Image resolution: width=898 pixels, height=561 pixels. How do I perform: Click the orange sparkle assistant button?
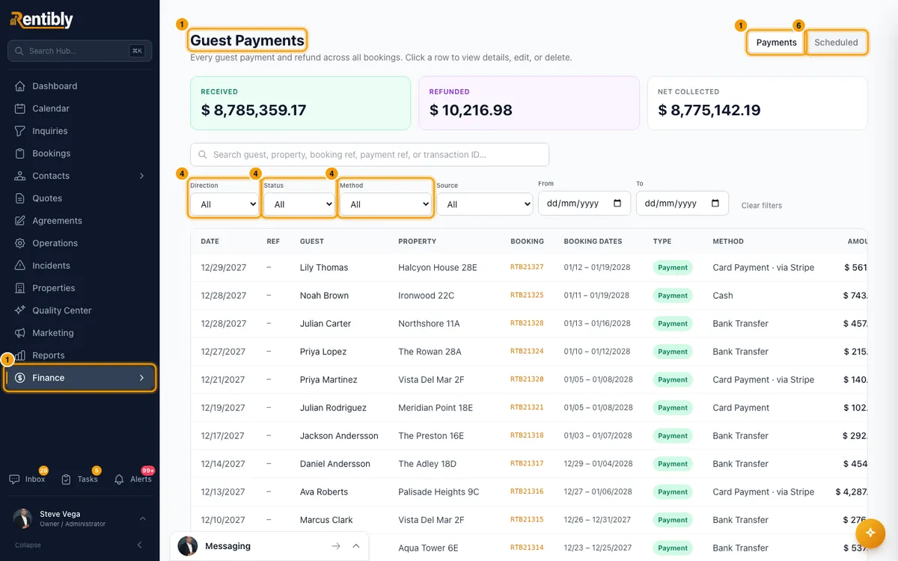pyautogui.click(x=870, y=533)
